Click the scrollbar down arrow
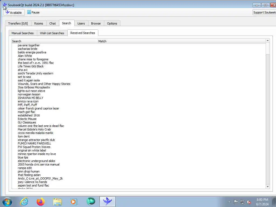This screenshot has width=276, height=207. 268,187
